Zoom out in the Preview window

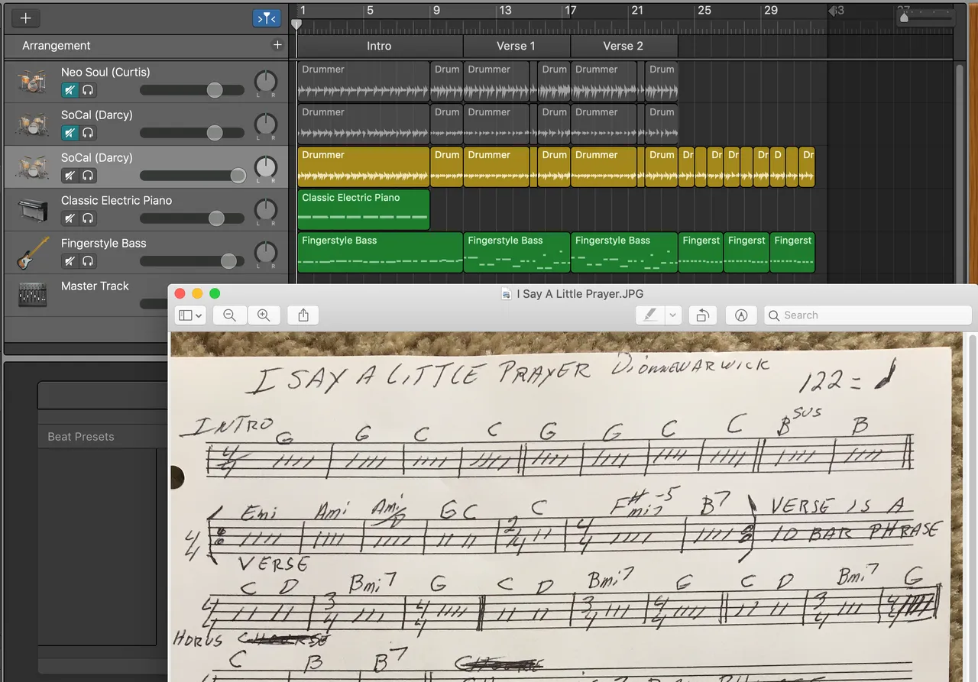tap(229, 315)
